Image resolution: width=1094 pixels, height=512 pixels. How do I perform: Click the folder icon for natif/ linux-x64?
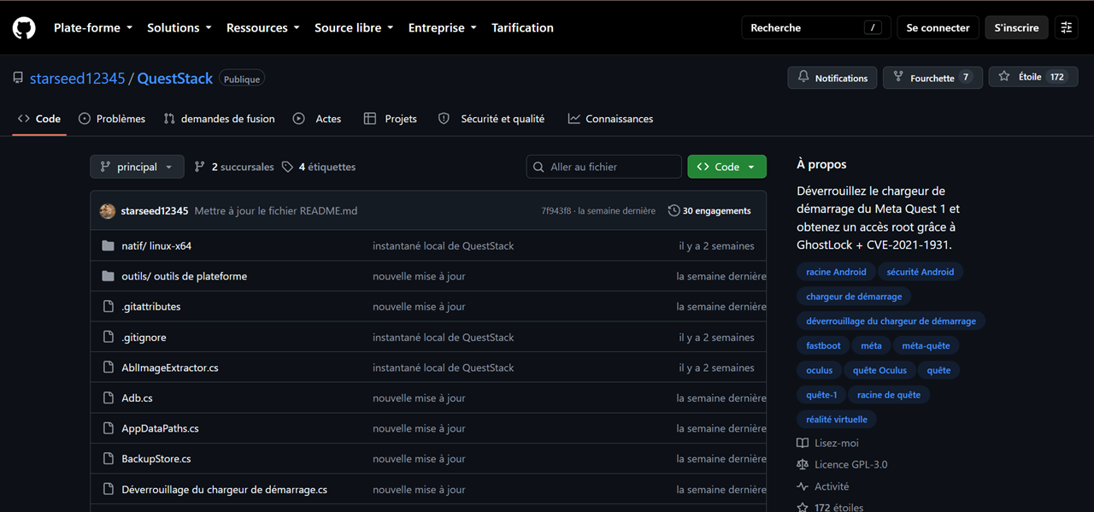(x=108, y=245)
